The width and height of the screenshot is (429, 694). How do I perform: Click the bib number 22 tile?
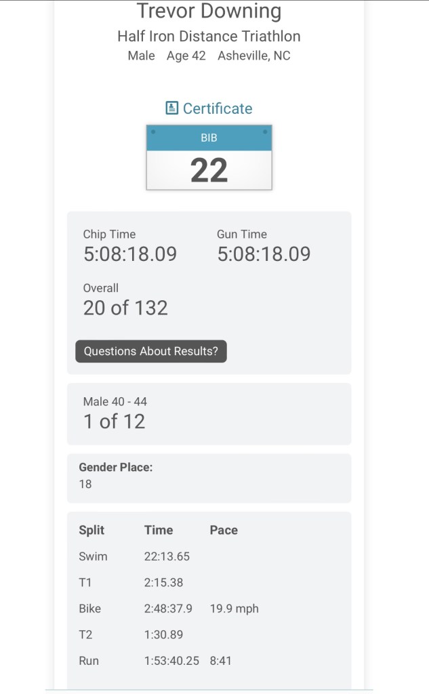pyautogui.click(x=209, y=157)
